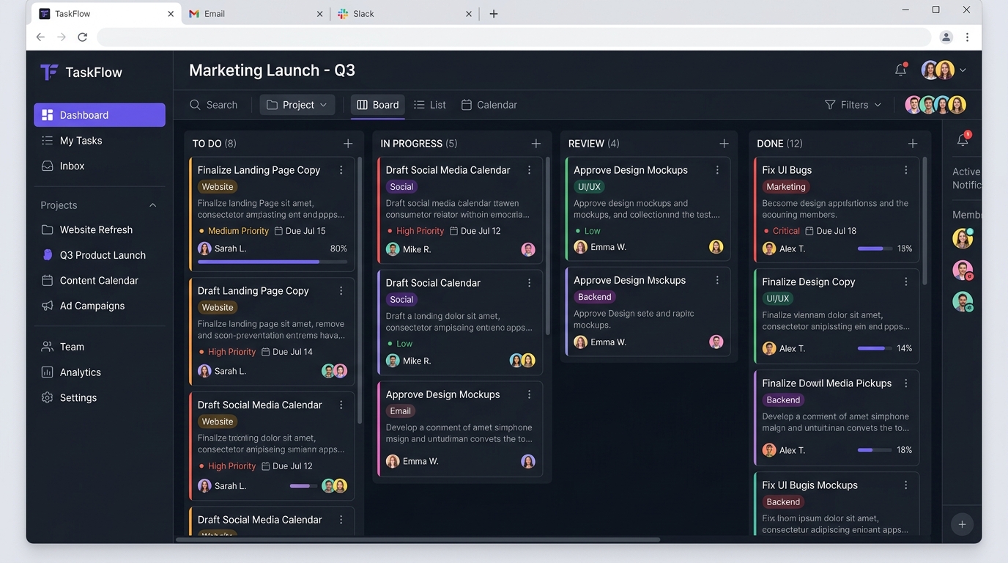Viewport: 1008px width, 563px height.
Task: Open options menu on Finalize Landing Page Copy card
Action: [341, 170]
